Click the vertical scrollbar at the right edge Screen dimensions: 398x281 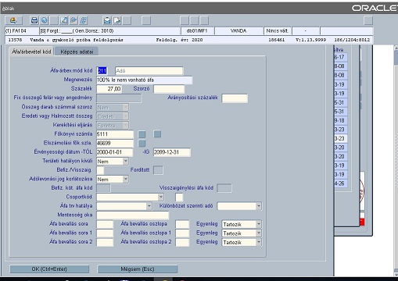coord(396,162)
